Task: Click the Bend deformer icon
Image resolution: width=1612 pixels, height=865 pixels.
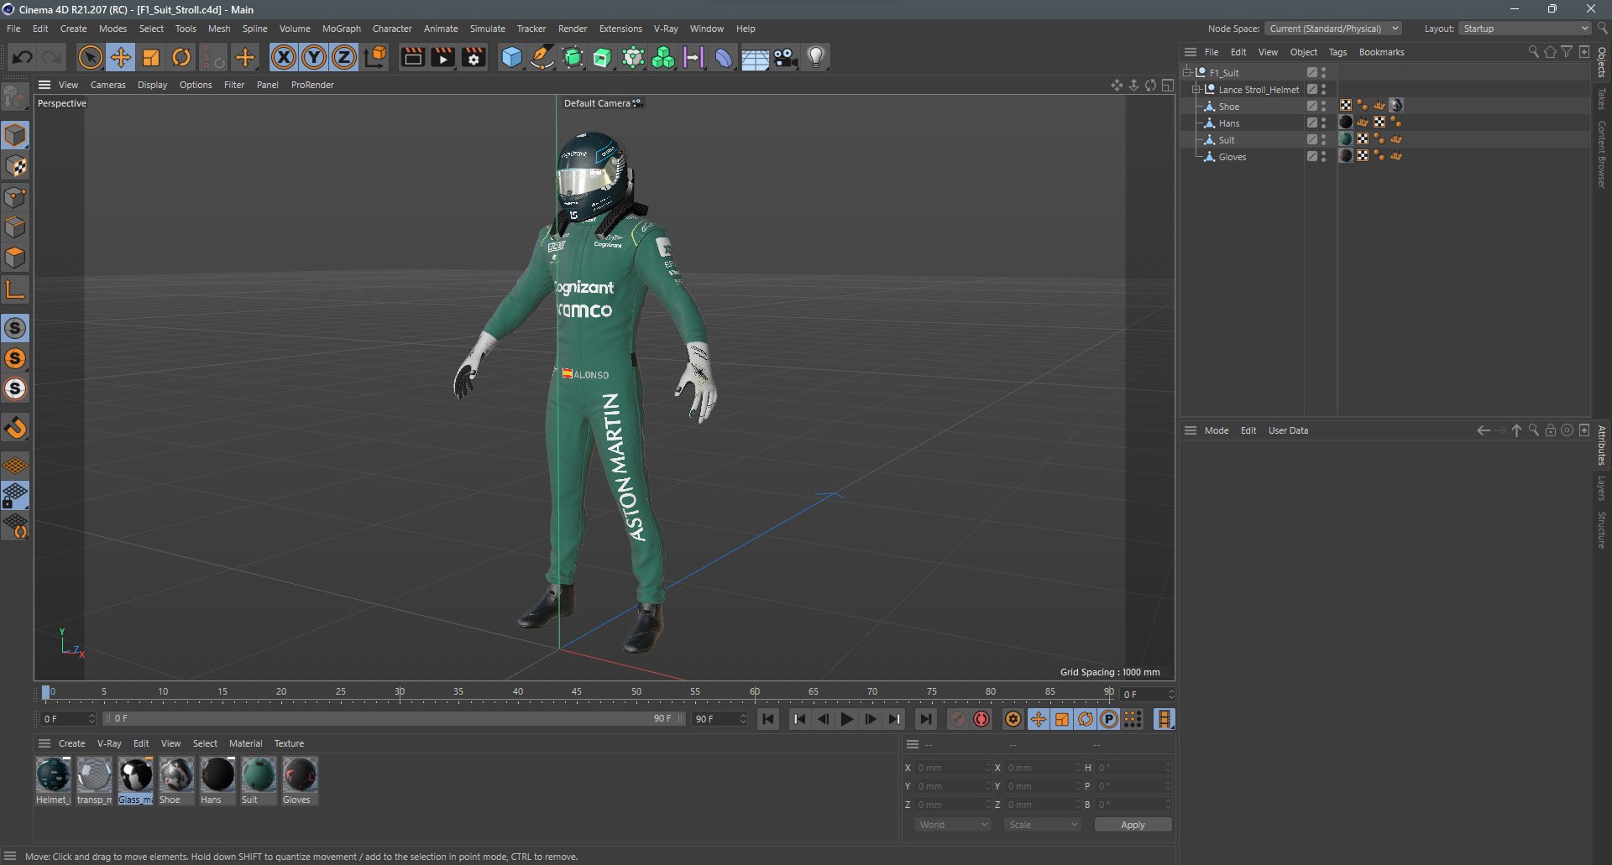Action: 724,57
